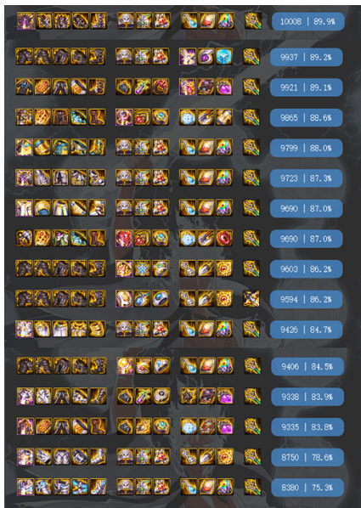Click the 9865 | 88.6% score button
The height and width of the screenshot is (508, 361).
pos(307,117)
